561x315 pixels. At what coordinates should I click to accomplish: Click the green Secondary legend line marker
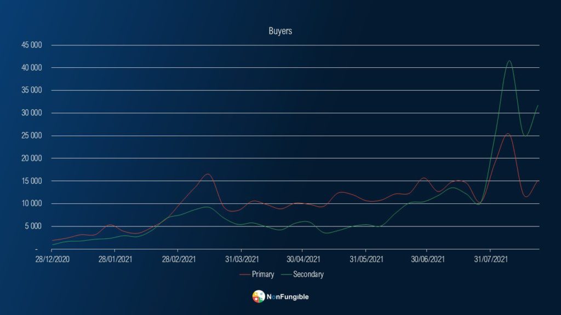pos(286,275)
